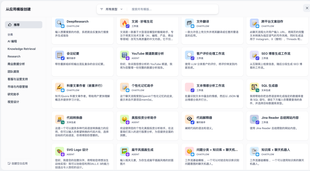Click the 代码转换器 technologist icon
The width and height of the screenshot is (310, 171).
[x=59, y=119]
